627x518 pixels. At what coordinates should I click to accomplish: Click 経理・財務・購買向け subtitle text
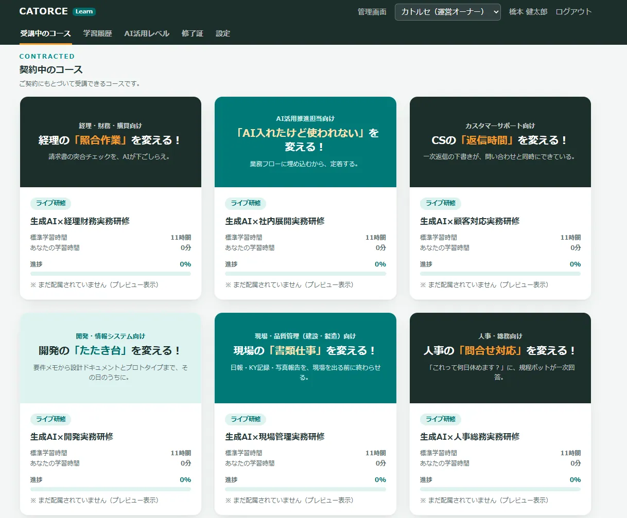pyautogui.click(x=110, y=126)
